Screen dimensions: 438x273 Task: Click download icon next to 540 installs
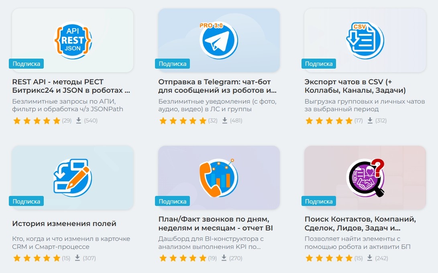[79, 120]
